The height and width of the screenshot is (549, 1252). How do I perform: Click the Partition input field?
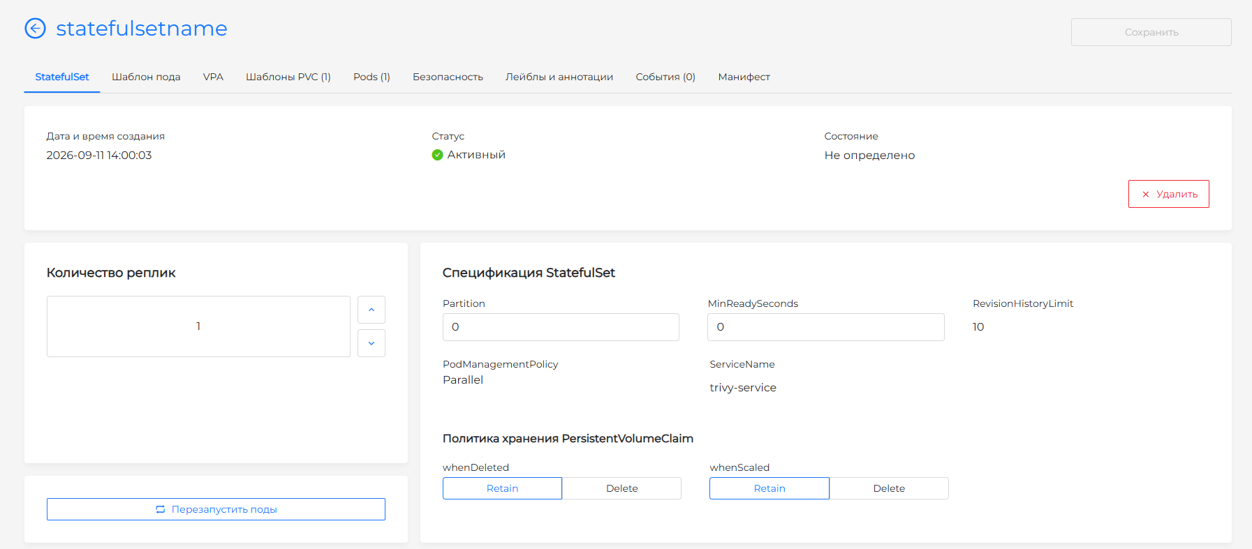click(x=561, y=327)
